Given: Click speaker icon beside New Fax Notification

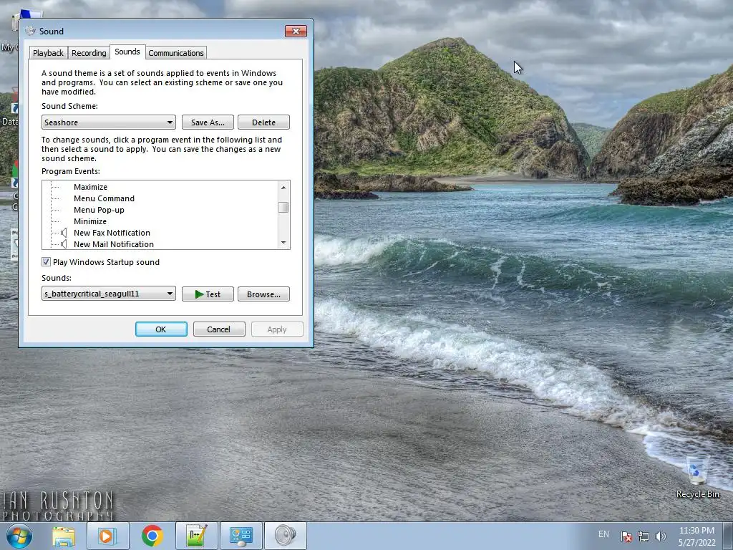Looking at the screenshot, I should click(64, 233).
